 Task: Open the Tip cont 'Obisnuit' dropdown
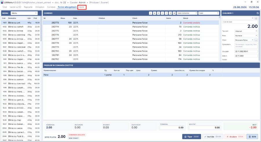(246, 31)
